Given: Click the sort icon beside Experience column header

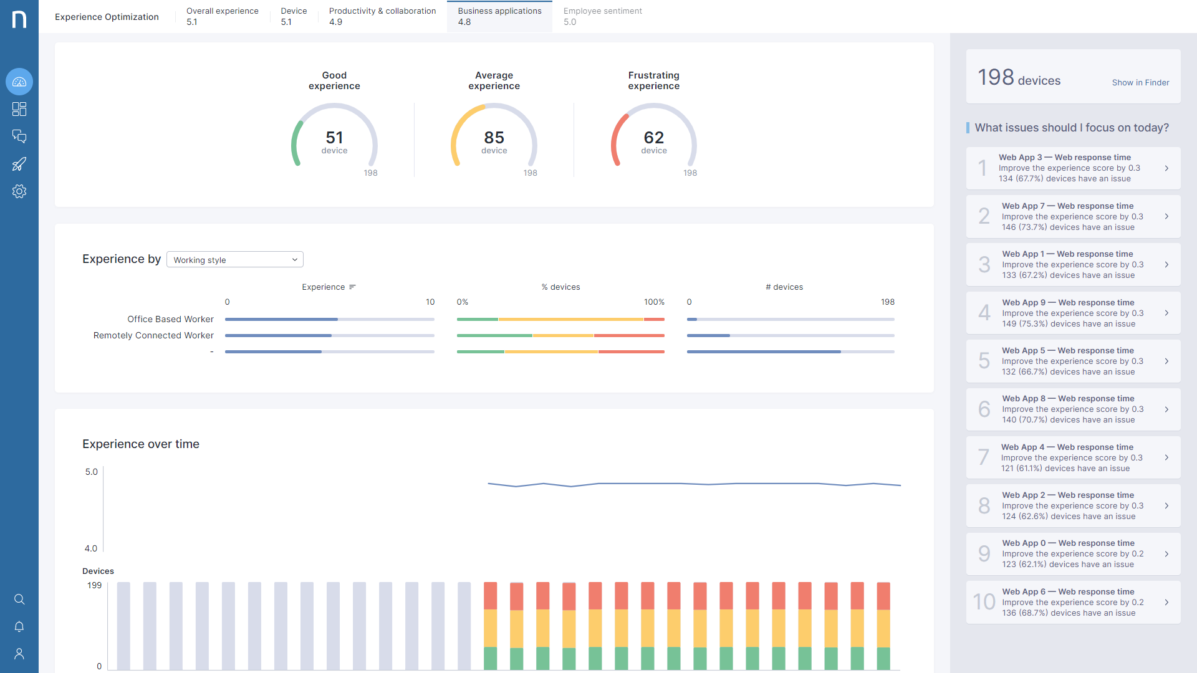Looking at the screenshot, I should coord(352,287).
